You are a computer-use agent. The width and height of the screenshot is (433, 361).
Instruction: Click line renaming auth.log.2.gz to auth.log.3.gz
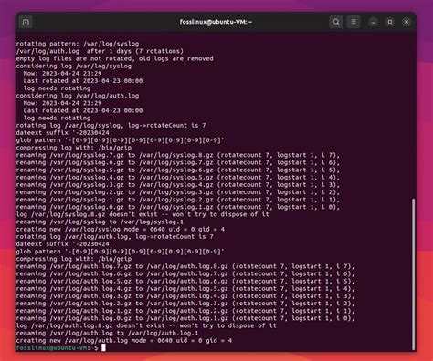tap(185, 304)
